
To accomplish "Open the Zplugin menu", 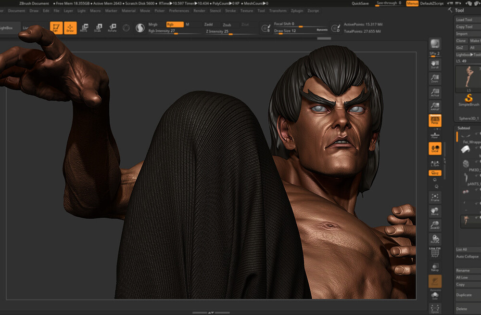I will pyautogui.click(x=297, y=11).
